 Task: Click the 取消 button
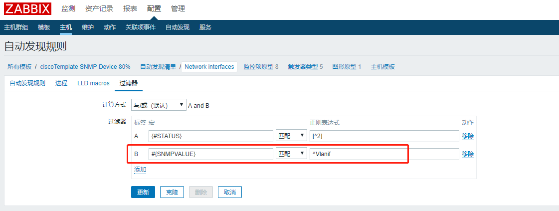pyautogui.click(x=229, y=192)
